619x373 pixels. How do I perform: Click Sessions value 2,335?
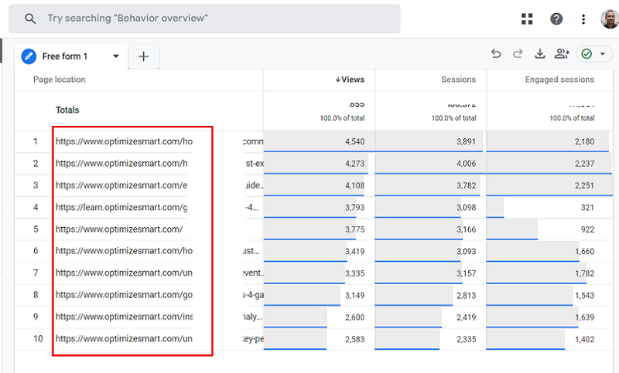click(x=467, y=339)
